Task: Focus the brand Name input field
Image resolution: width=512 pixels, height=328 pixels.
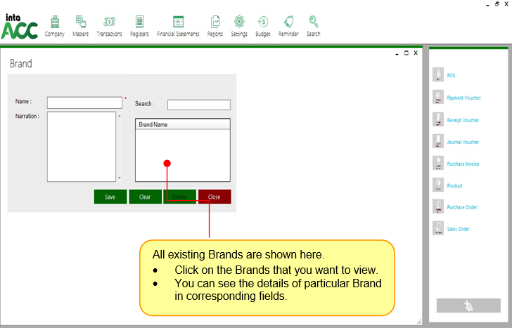Action: tap(84, 103)
